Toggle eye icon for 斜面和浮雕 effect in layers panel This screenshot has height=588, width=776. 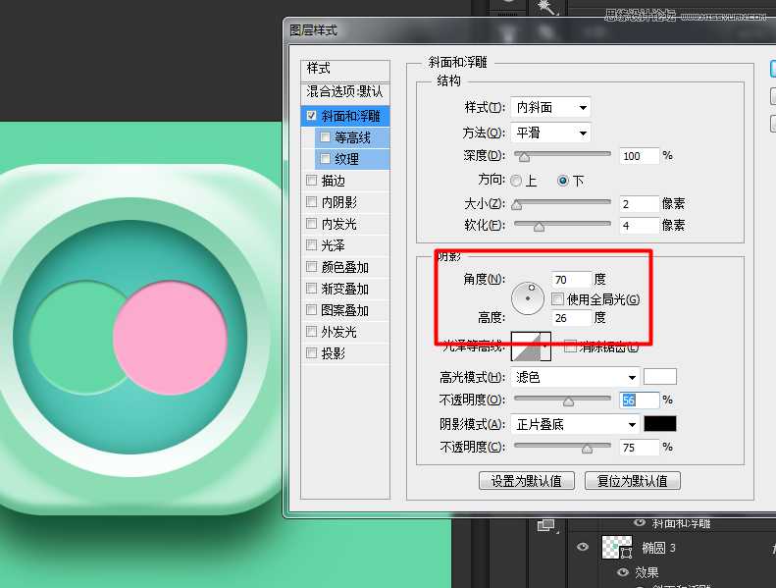tap(640, 522)
